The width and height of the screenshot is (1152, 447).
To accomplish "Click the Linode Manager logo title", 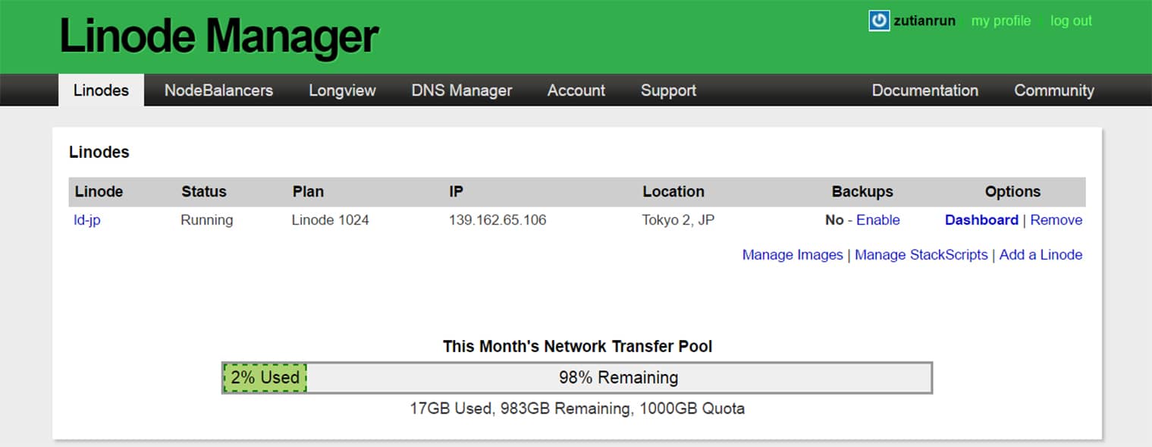I will pos(219,36).
